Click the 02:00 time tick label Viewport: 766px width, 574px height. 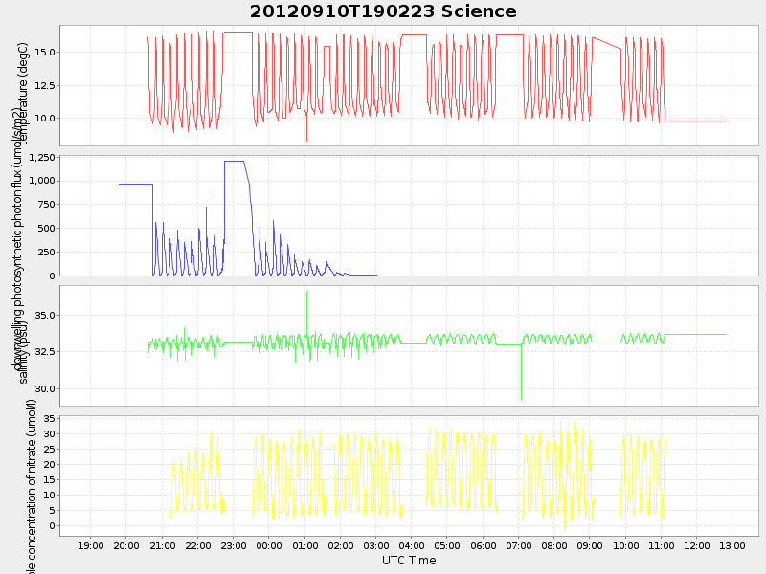pyautogui.click(x=341, y=545)
